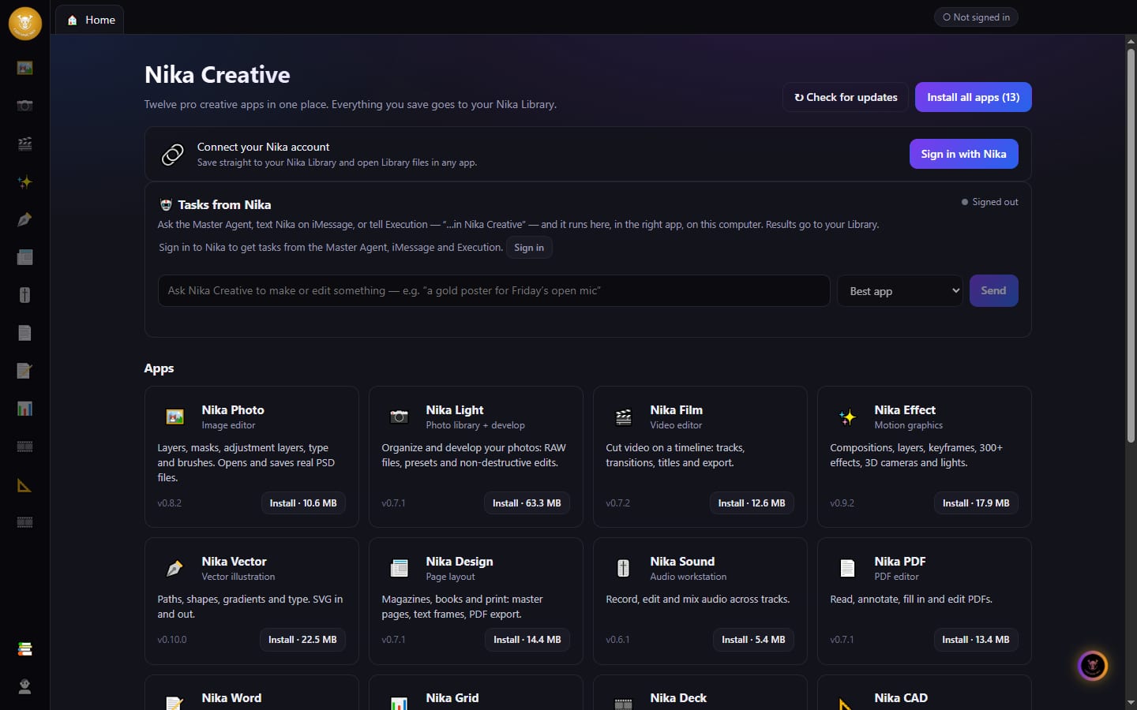Image resolution: width=1137 pixels, height=710 pixels.
Task: Open Nika Vector pen-nib icon in sidebar
Action: pos(24,219)
